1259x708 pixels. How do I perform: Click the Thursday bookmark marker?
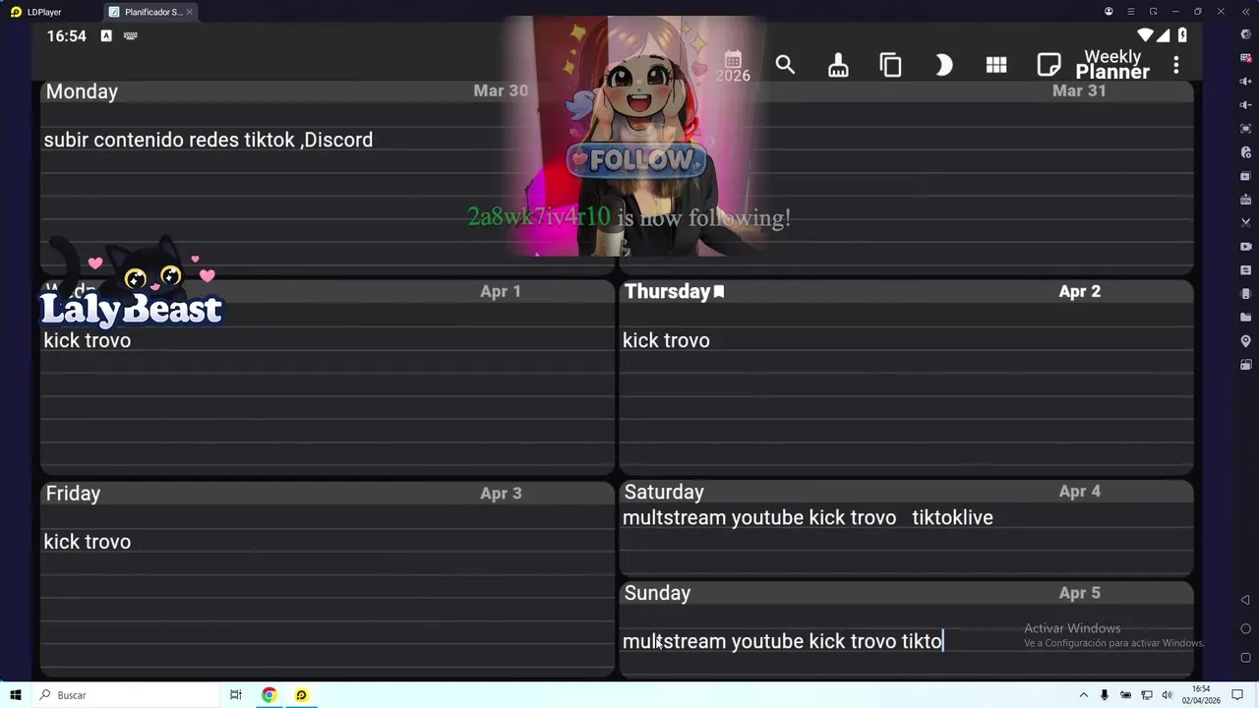coord(719,291)
